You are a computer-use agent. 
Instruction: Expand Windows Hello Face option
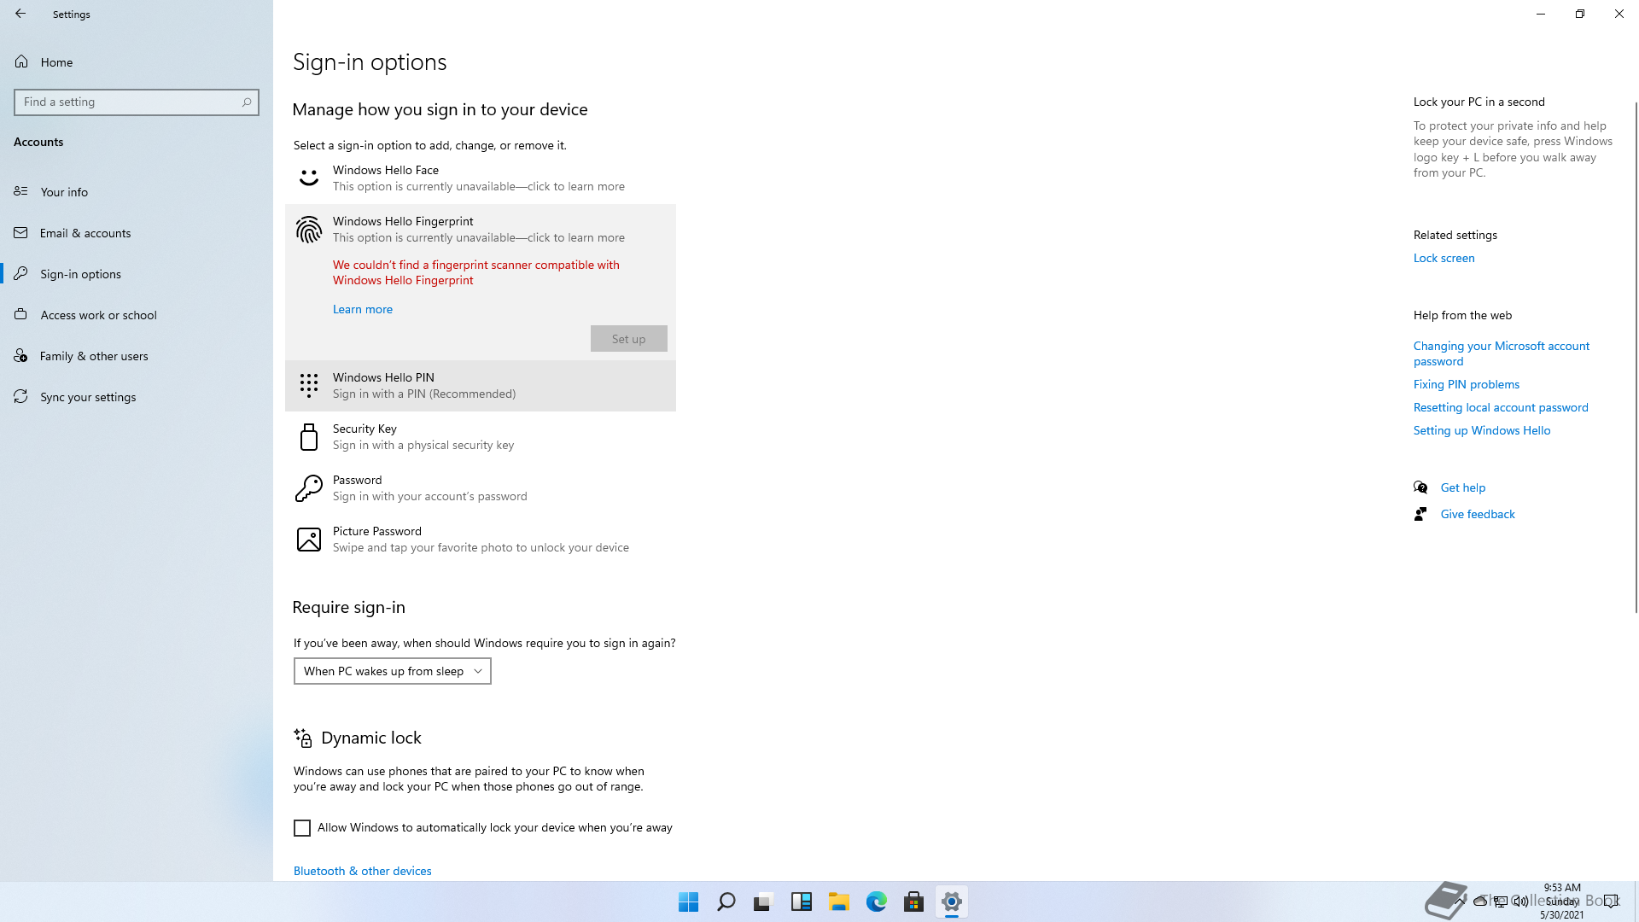click(x=481, y=178)
